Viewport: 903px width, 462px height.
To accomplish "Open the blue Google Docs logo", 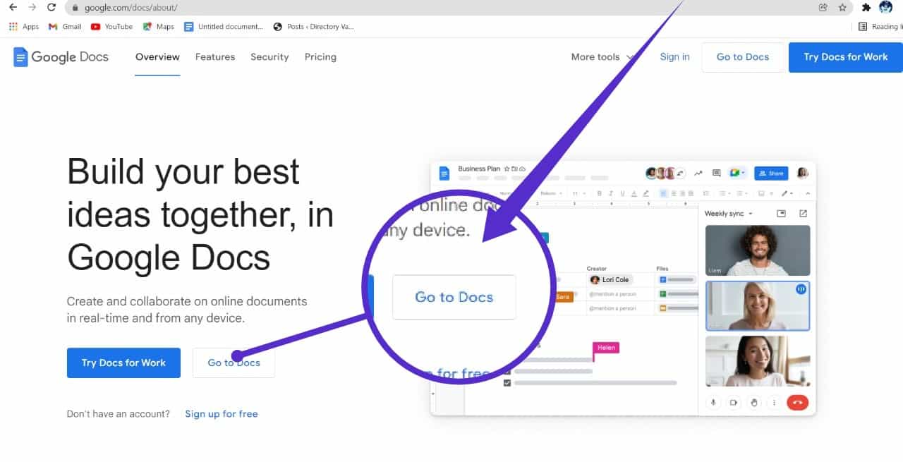I will tap(444, 172).
